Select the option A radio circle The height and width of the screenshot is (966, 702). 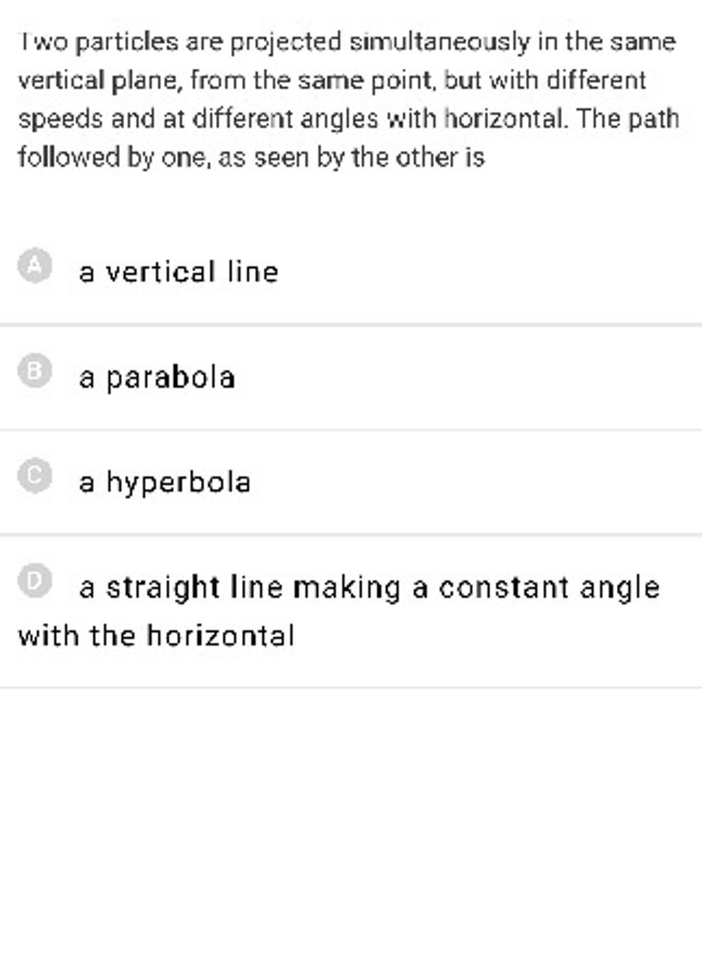point(35,267)
